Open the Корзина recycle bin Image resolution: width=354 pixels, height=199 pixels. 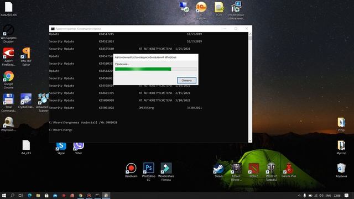(341, 170)
